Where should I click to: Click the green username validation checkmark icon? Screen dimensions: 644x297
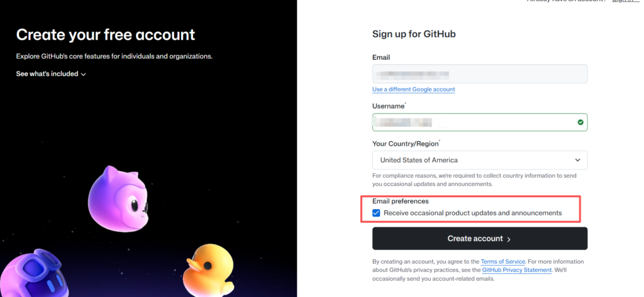coord(580,122)
